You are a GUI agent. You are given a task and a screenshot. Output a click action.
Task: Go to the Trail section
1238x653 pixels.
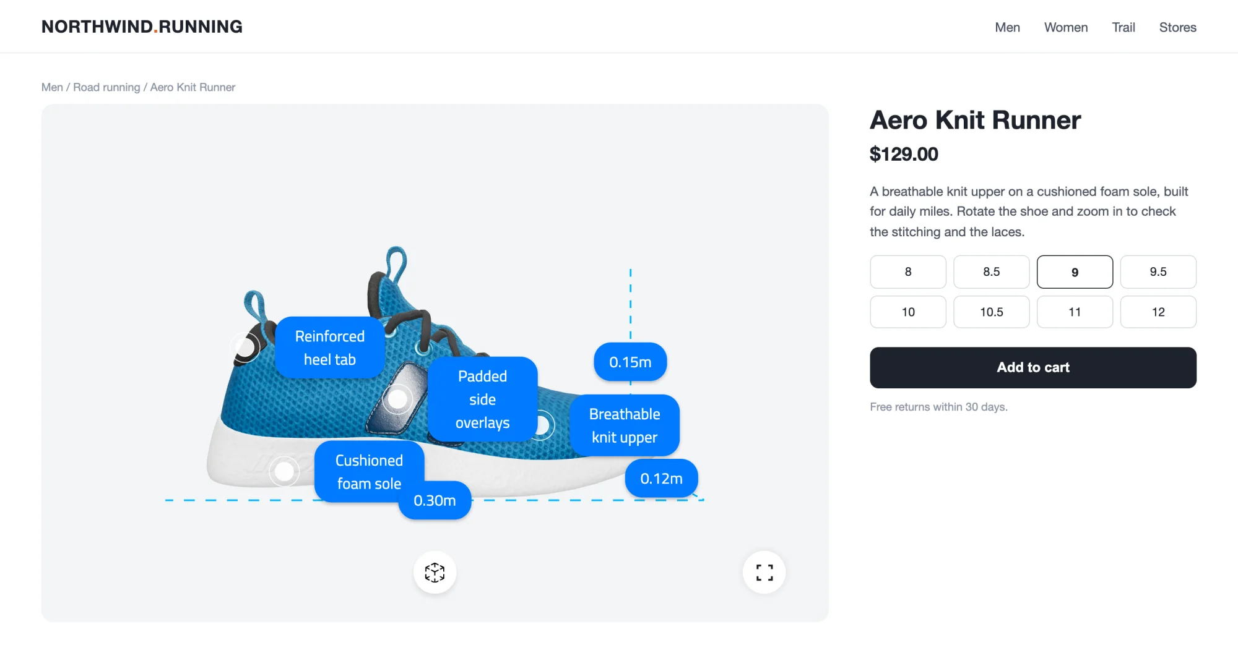pos(1123,27)
